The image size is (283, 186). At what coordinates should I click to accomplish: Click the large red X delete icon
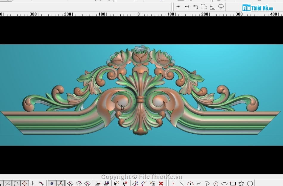point(161,184)
